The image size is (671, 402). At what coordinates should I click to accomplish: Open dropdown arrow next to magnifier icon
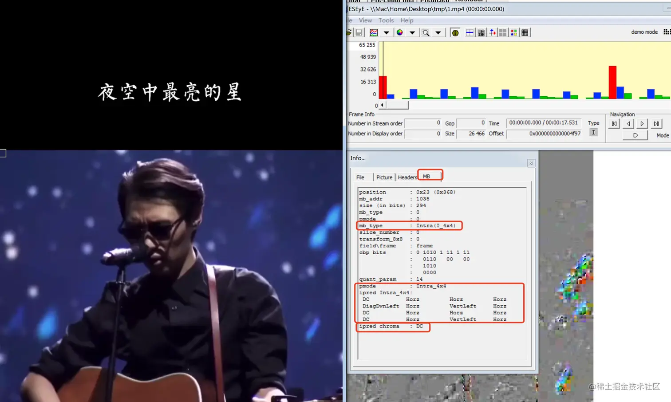tap(438, 32)
